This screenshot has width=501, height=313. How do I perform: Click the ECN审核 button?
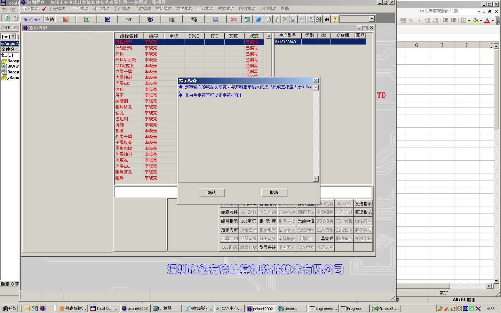point(248,221)
